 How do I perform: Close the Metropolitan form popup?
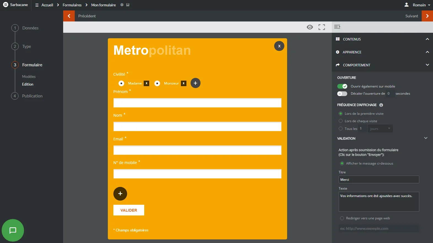(279, 46)
